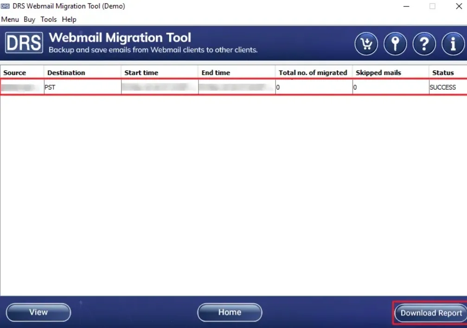
Task: Click the View button
Action: click(x=38, y=312)
